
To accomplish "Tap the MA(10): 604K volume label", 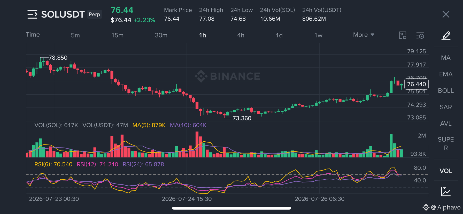I will (188, 125).
